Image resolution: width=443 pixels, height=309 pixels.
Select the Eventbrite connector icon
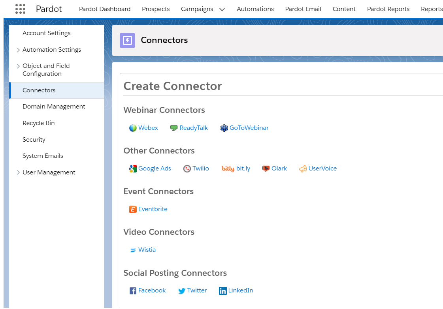click(x=133, y=209)
